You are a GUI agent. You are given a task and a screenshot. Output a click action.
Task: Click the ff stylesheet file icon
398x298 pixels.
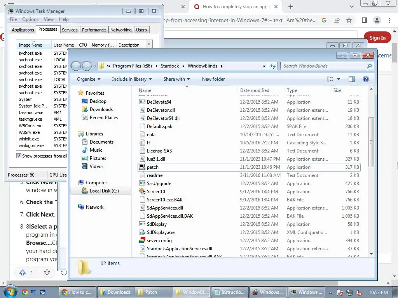pyautogui.click(x=142, y=143)
